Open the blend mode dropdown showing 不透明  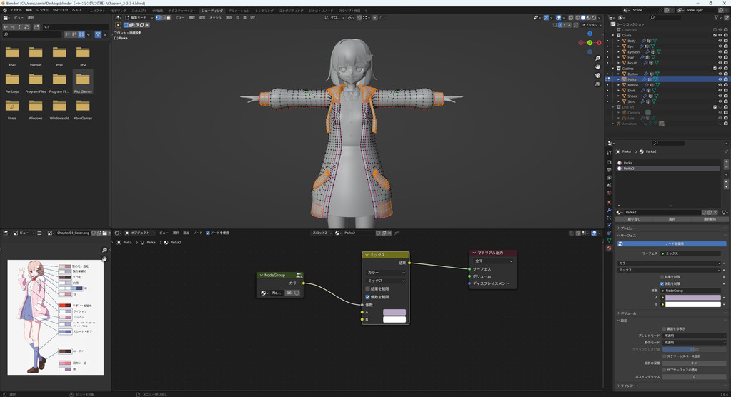click(694, 336)
